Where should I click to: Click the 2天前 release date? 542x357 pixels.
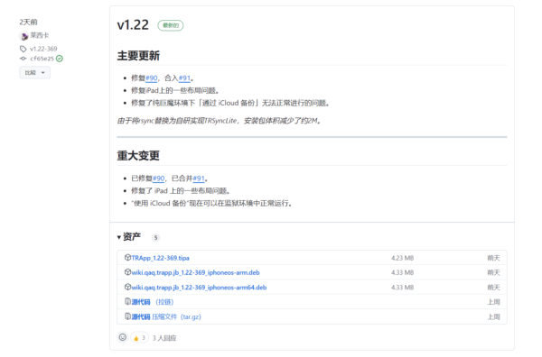click(28, 22)
